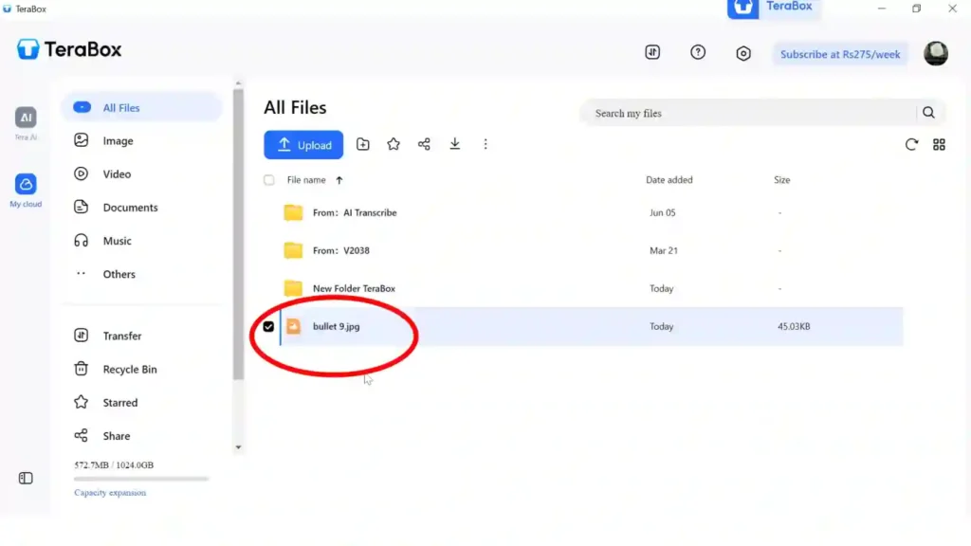The height and width of the screenshot is (546, 971).
Task: Share the selected file using toolbar icon
Action: (x=424, y=144)
